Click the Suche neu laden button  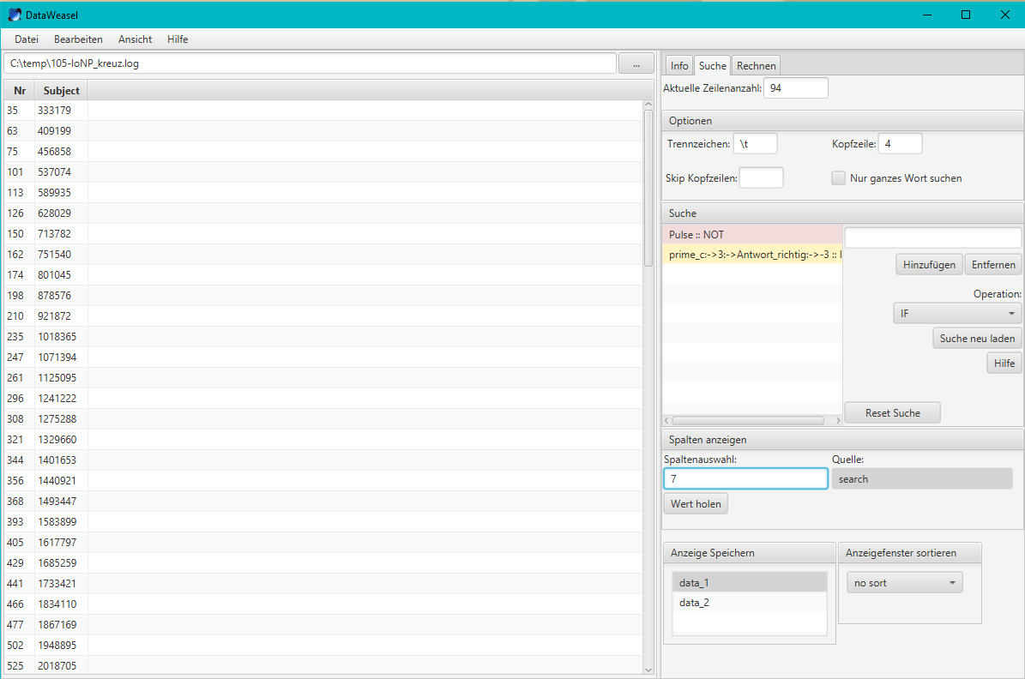977,339
